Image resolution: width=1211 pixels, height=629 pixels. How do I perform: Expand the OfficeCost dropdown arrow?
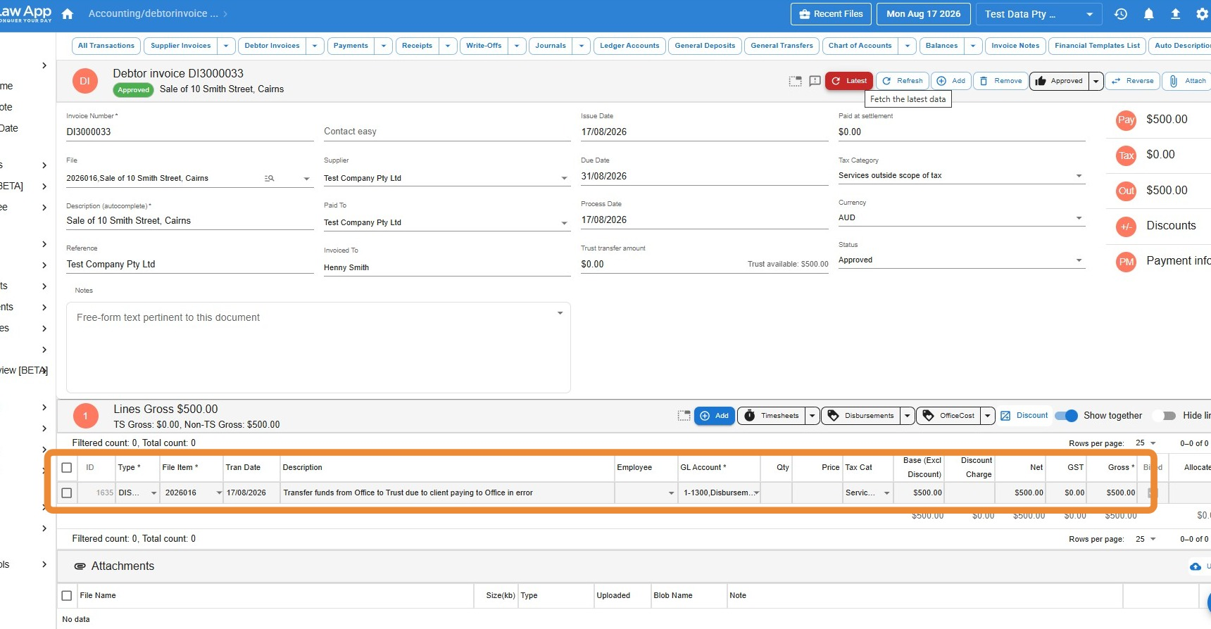point(988,416)
